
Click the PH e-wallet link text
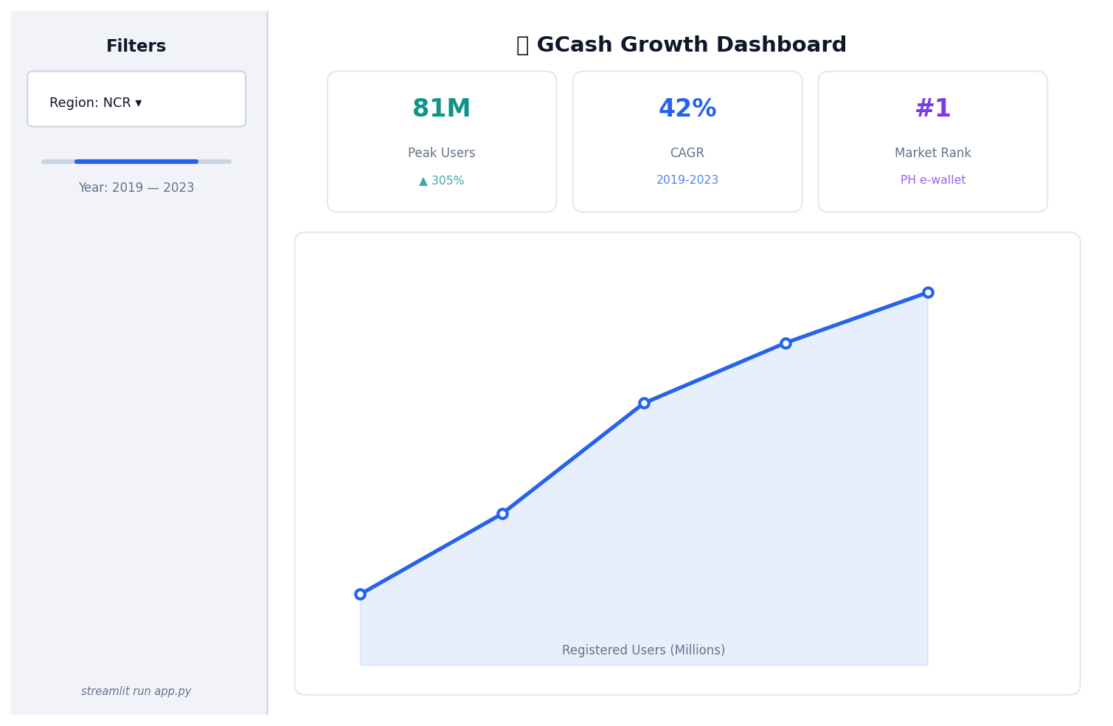[932, 179]
